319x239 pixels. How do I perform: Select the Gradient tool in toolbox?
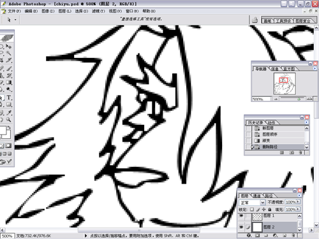pyautogui.click(x=9, y=82)
